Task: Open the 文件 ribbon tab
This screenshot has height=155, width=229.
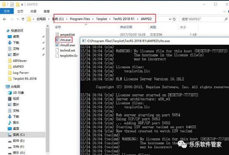Action: [x=7, y=11]
